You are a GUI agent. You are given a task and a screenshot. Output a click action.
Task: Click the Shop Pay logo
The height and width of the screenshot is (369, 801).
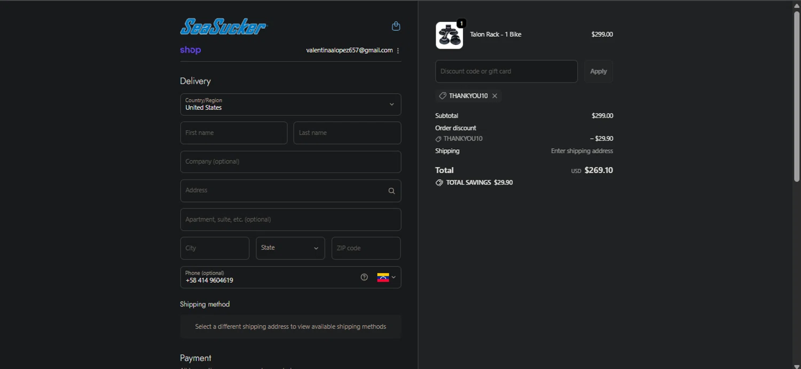coord(190,50)
